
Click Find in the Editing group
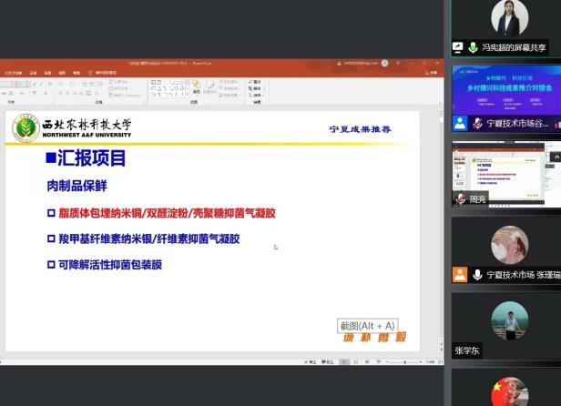click(255, 82)
